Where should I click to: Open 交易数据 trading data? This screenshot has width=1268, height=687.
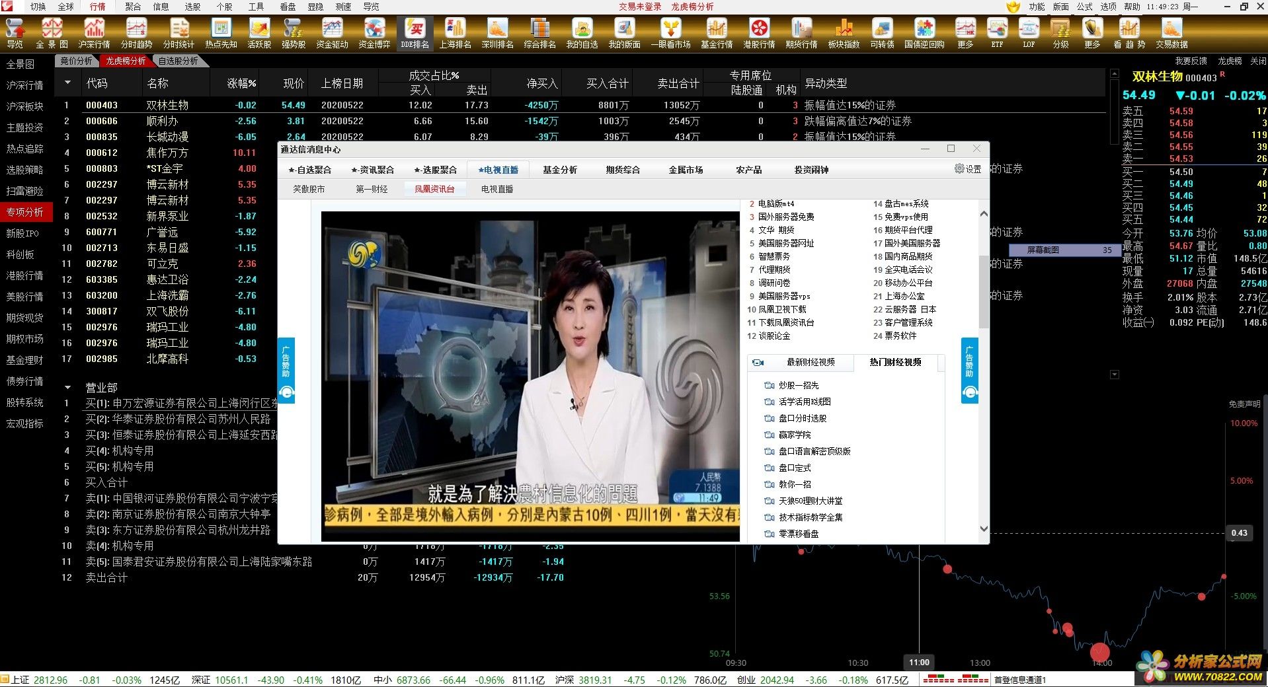click(1171, 33)
